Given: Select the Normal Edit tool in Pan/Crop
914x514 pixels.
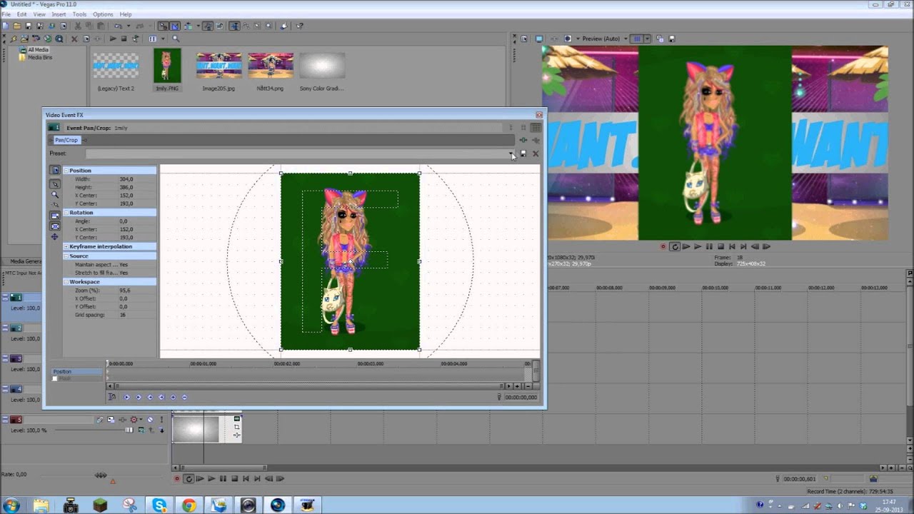Looking at the screenshot, I should point(55,184).
